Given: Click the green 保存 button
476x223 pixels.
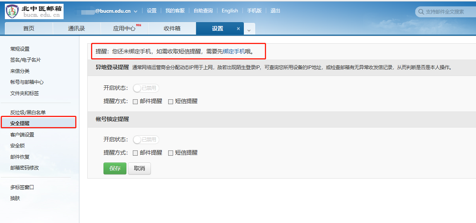Looking at the screenshot, I should click(x=115, y=168).
